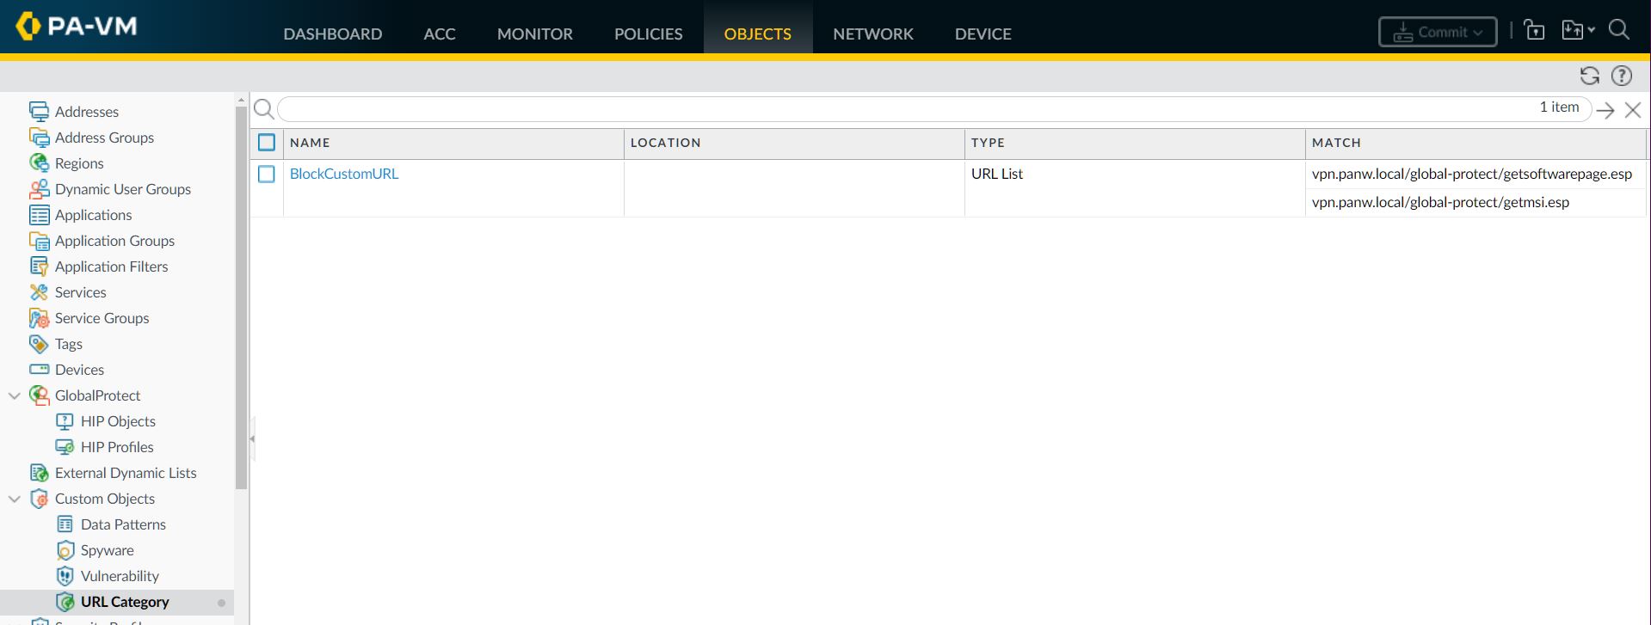Screen dimensions: 1651x625
Task: Click the Devices icon
Action: click(x=39, y=370)
